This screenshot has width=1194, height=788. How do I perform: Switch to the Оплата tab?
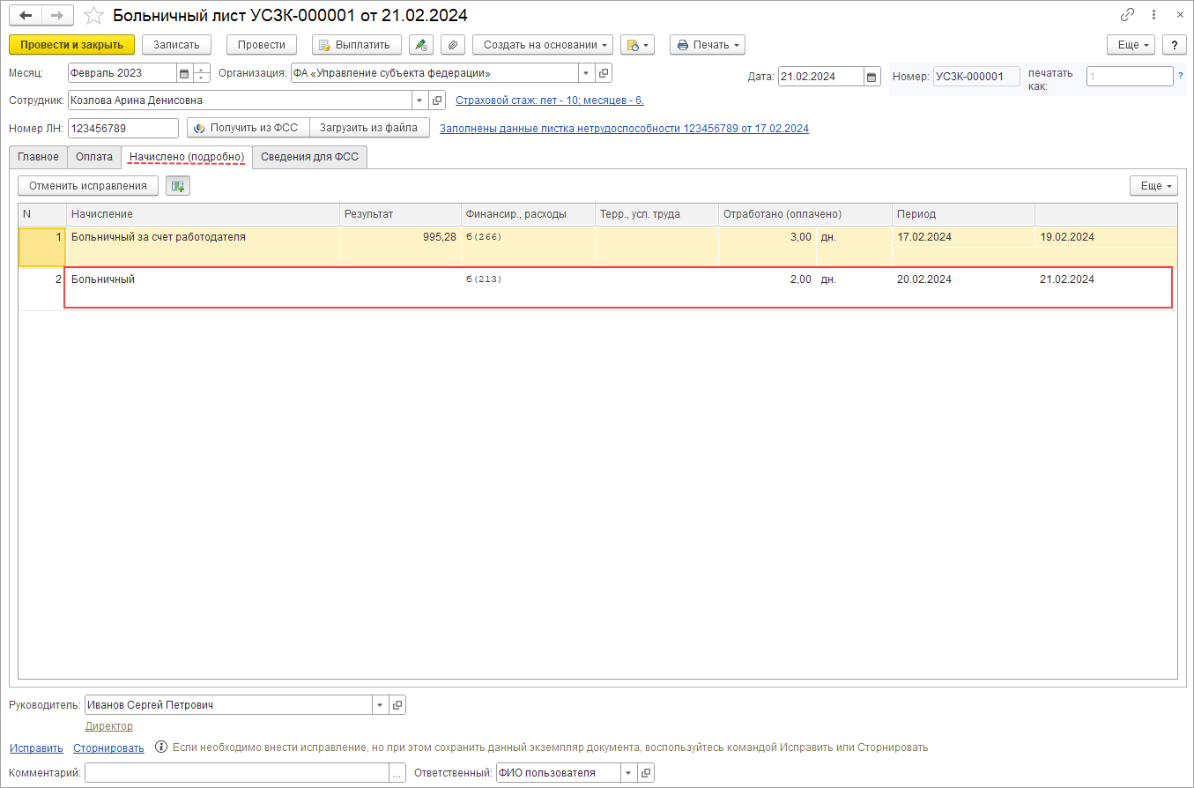tap(94, 157)
